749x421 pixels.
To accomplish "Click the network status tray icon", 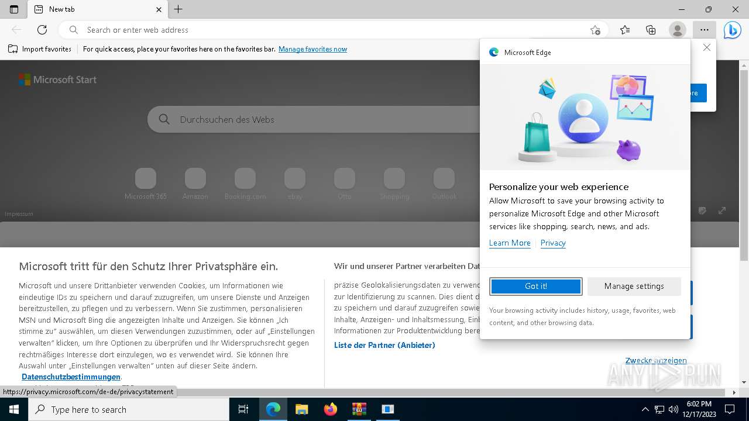I will tap(659, 409).
